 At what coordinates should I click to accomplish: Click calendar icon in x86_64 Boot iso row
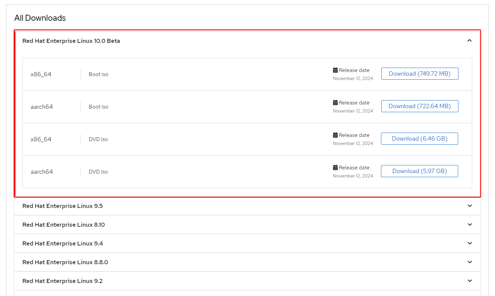click(x=335, y=70)
